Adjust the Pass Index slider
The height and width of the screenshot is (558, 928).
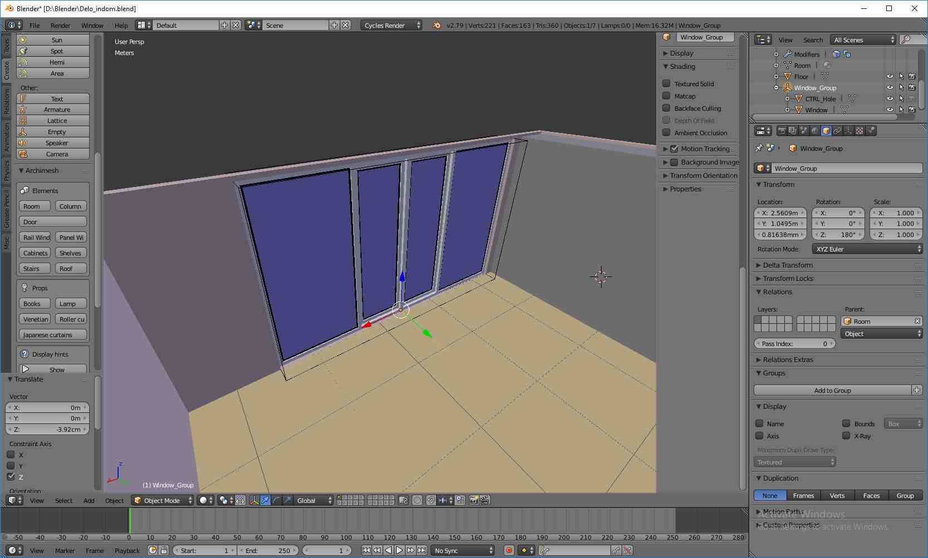(x=794, y=343)
